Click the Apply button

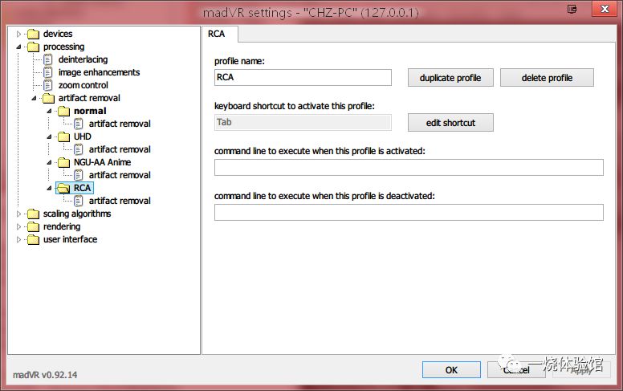(x=581, y=370)
